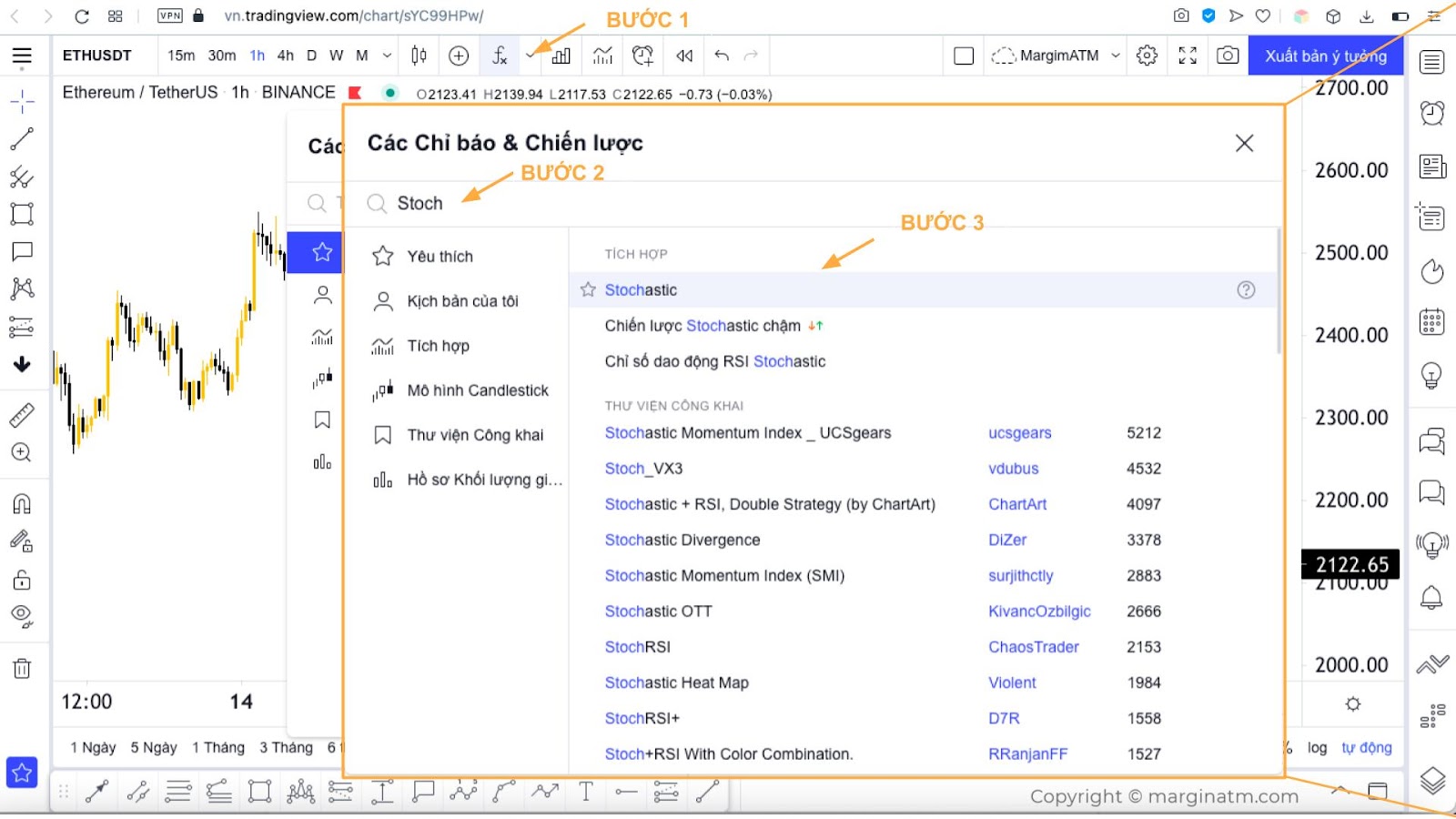Click Xuất bản ý tưởng publish button

[x=1326, y=56]
